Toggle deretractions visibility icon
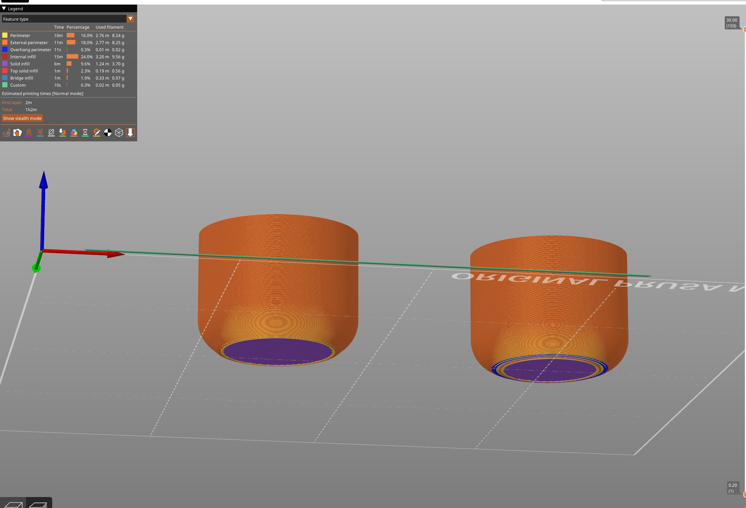Viewport: 746px width, 508px height. pos(40,133)
